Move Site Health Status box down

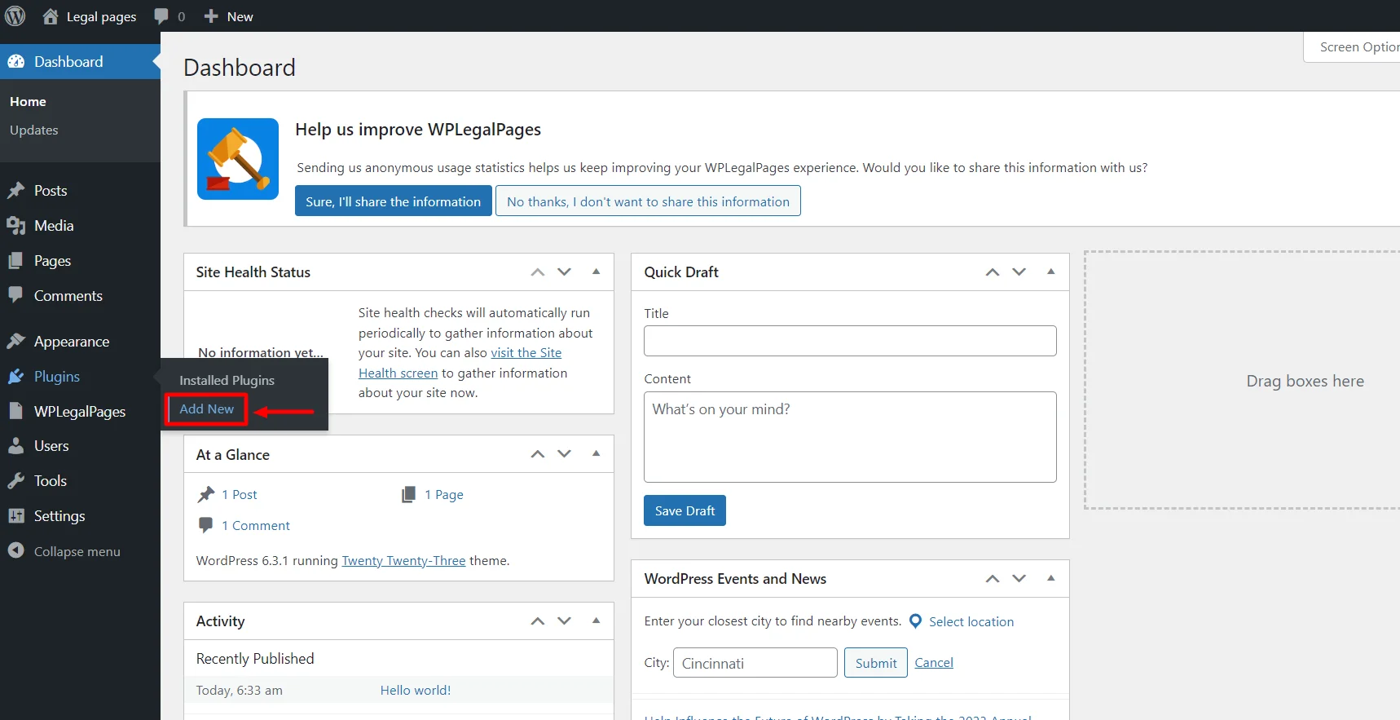tap(564, 272)
